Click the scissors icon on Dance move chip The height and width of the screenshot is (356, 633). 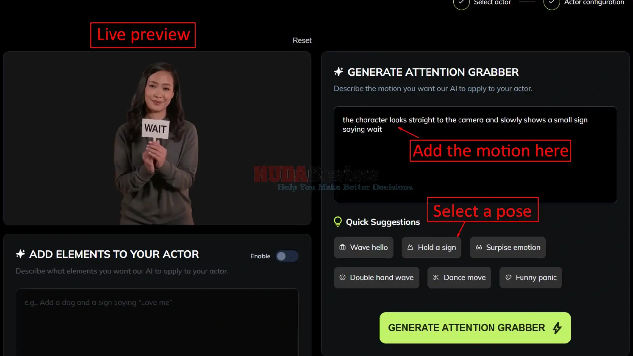click(436, 277)
